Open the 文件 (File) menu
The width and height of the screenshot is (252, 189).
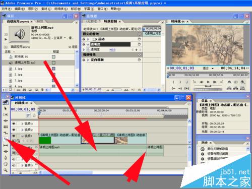click(x=7, y=9)
